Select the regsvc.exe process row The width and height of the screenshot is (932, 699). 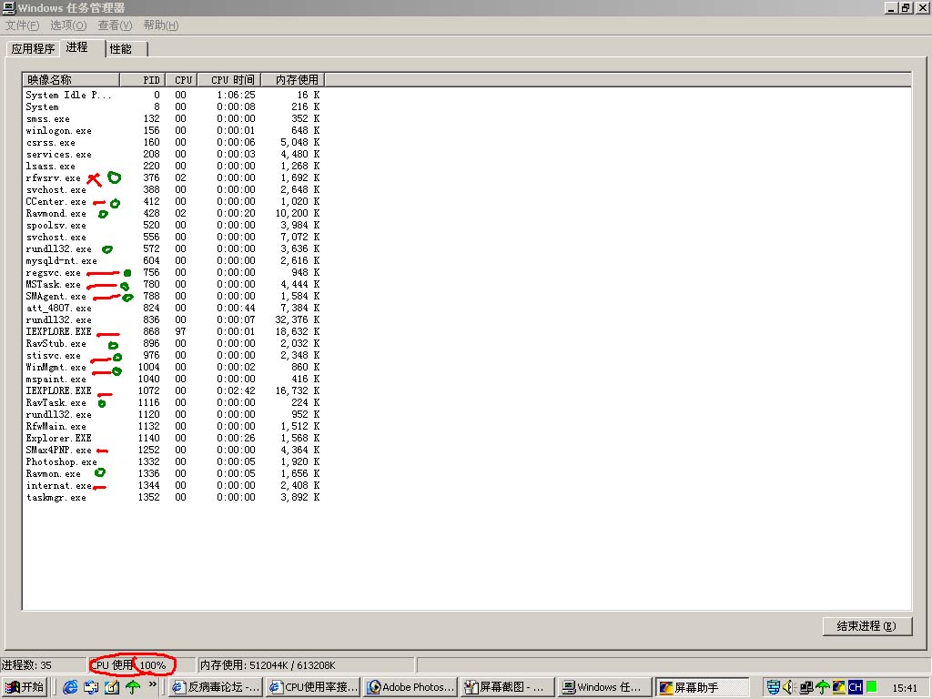(173, 273)
